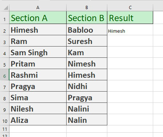This screenshot has height=137, width=163.
Task: Select the Aliza cell
Action: 38,120
